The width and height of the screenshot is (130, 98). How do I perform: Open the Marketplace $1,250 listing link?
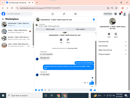[49, 26]
